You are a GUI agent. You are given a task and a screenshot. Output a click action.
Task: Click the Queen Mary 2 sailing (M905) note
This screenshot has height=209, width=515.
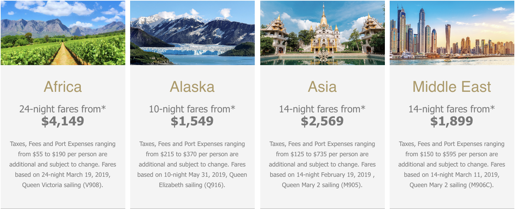click(322, 185)
